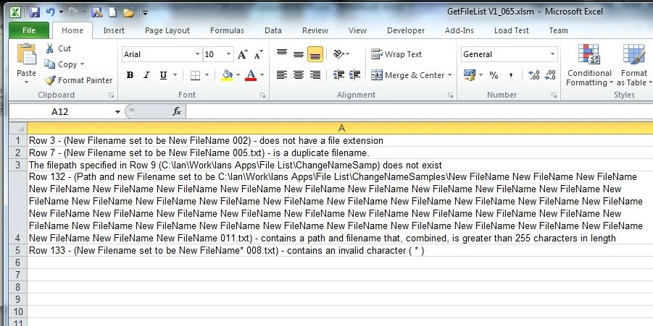This screenshot has height=326, width=653.
Task: Click the Open folder icon in Quick Access Toolbar
Action: point(129,13)
